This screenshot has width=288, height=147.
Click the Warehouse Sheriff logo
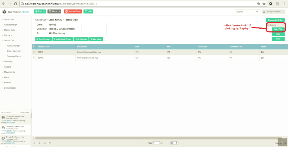(16, 12)
